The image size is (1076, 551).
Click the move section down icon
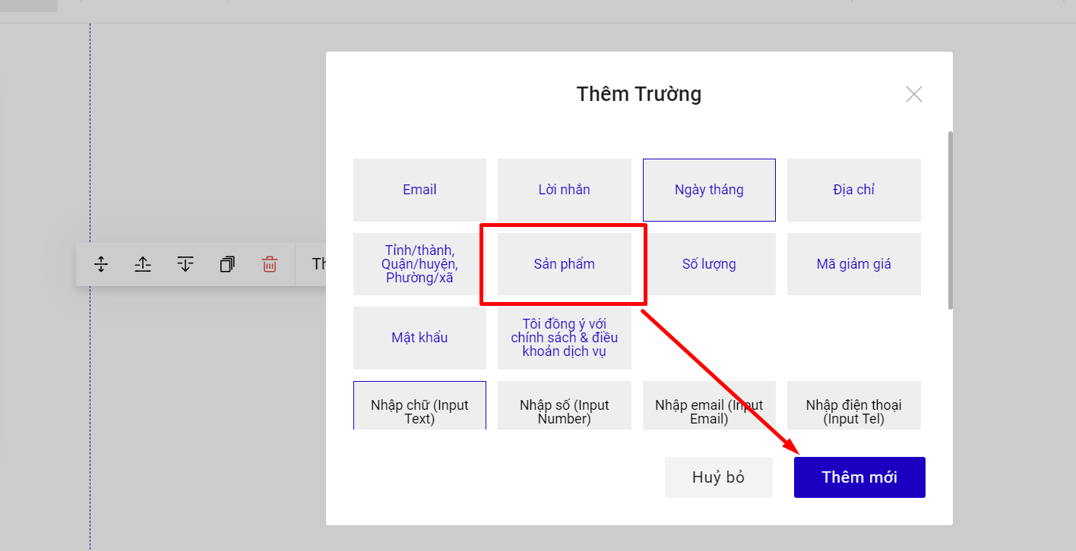pos(185,264)
